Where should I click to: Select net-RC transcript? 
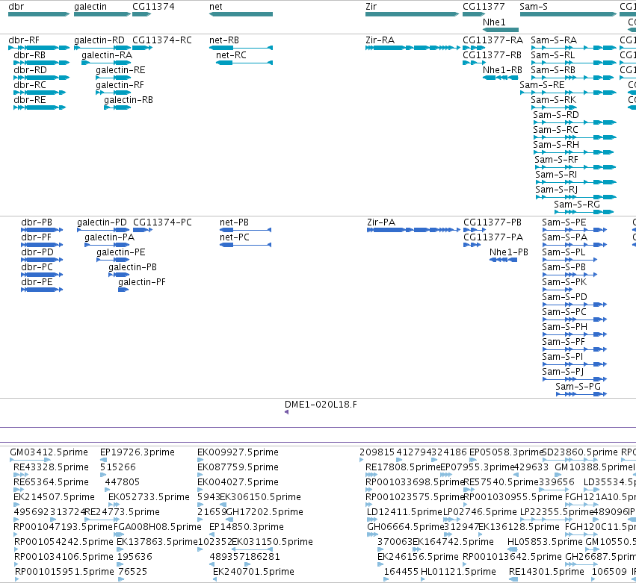point(244,63)
